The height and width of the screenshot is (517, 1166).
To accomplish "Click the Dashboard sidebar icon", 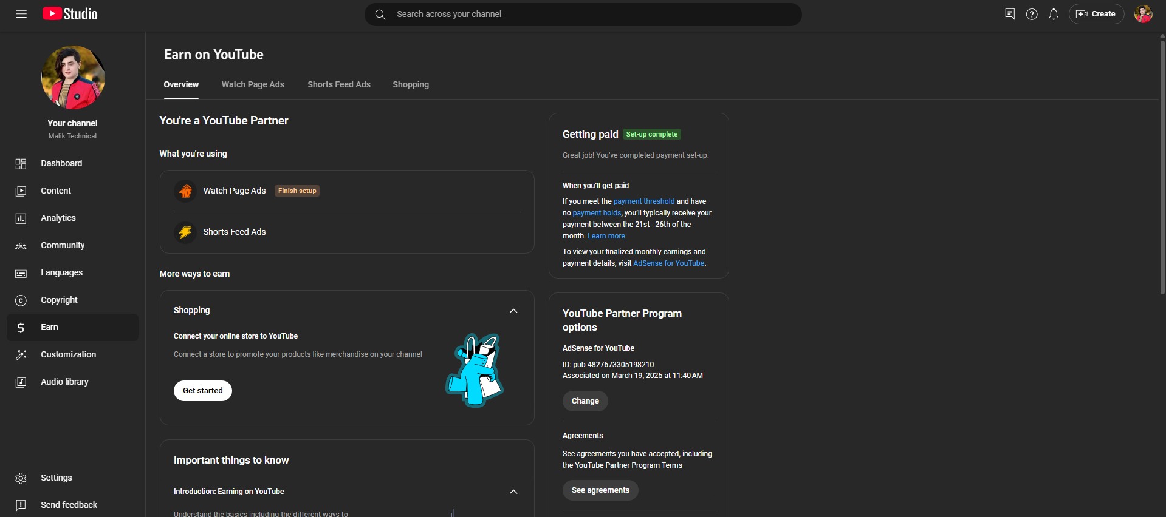I will pos(21,164).
